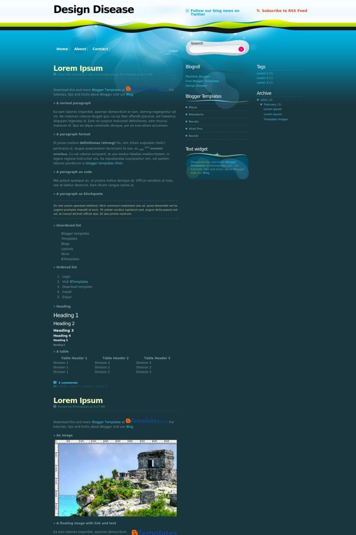Click Blogger Templates link in text widget

(214, 164)
